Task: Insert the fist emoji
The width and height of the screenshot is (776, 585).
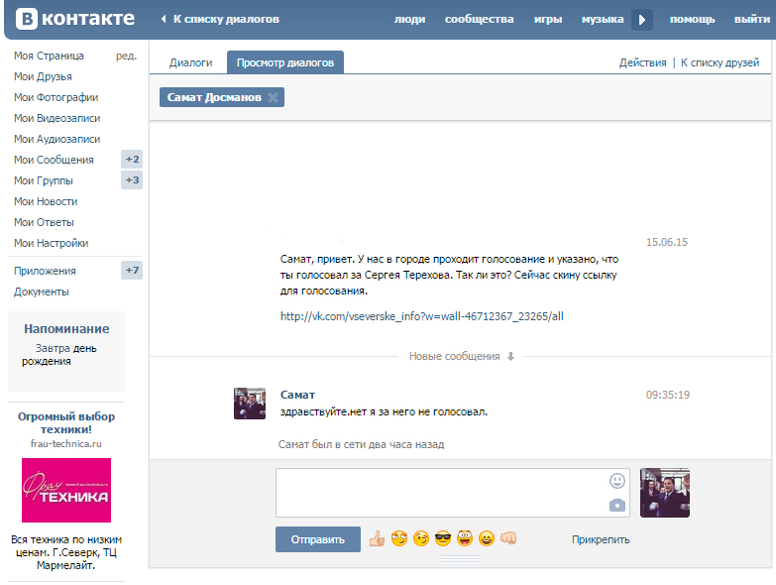Action: point(508,539)
